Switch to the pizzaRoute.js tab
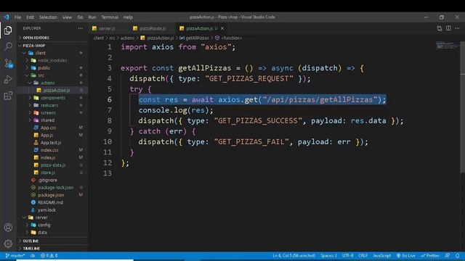This screenshot has height=261, width=465. click(153, 28)
